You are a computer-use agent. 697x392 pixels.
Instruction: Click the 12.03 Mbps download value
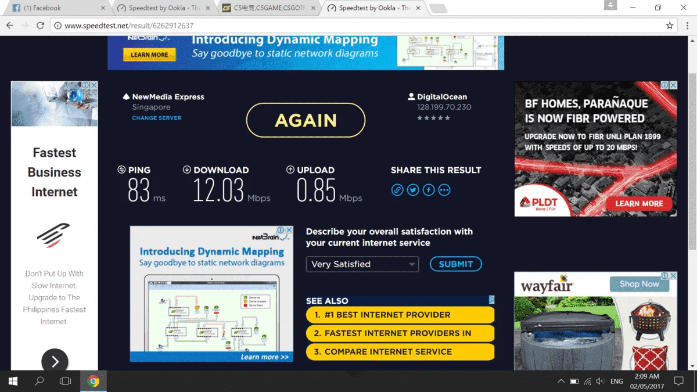[x=218, y=190]
